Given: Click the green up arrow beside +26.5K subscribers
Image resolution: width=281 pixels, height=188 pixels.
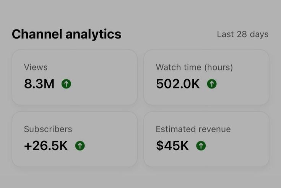Looking at the screenshot, I should [x=80, y=146].
